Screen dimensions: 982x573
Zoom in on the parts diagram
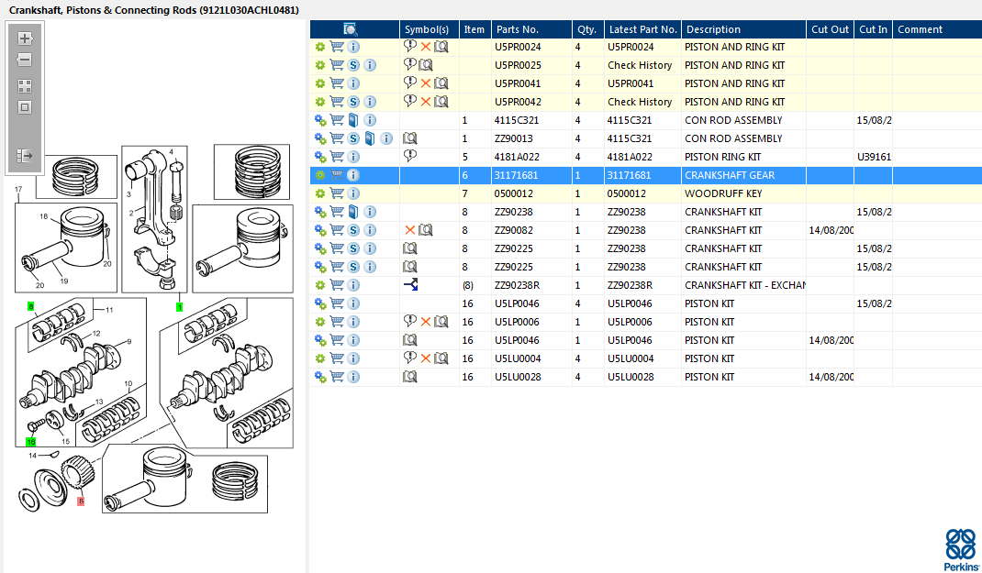[x=25, y=39]
